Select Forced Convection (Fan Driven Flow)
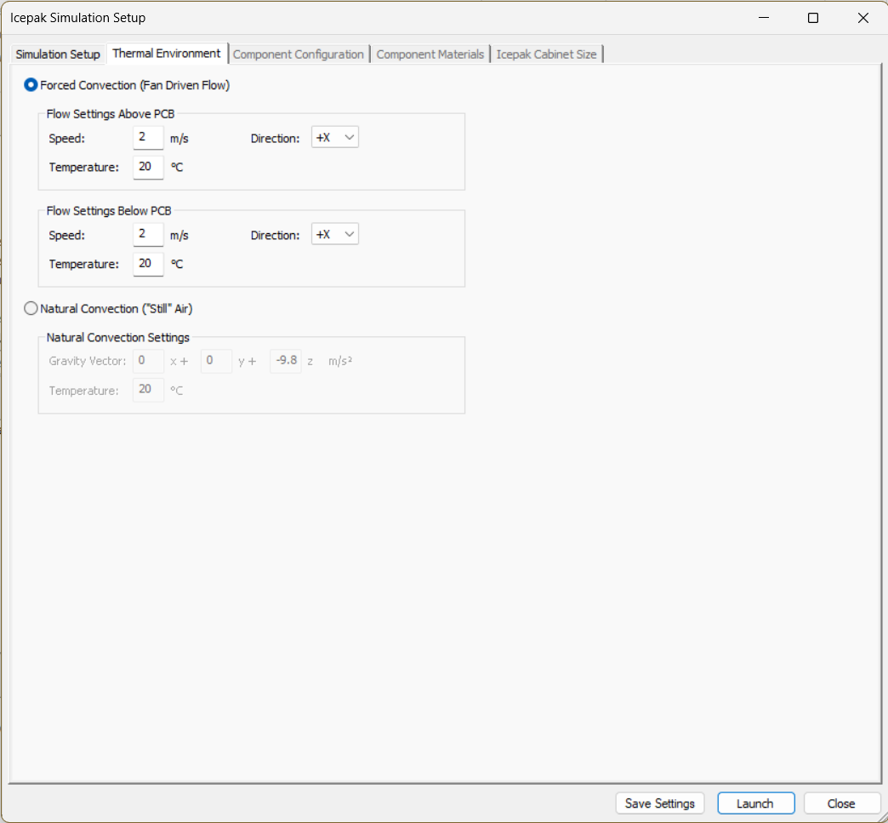888x823 pixels. pyautogui.click(x=31, y=85)
